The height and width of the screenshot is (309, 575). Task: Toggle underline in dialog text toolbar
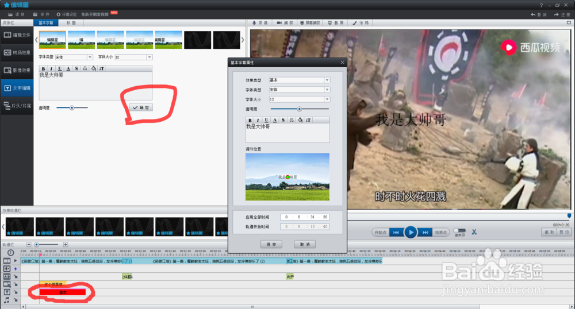[x=267, y=120]
